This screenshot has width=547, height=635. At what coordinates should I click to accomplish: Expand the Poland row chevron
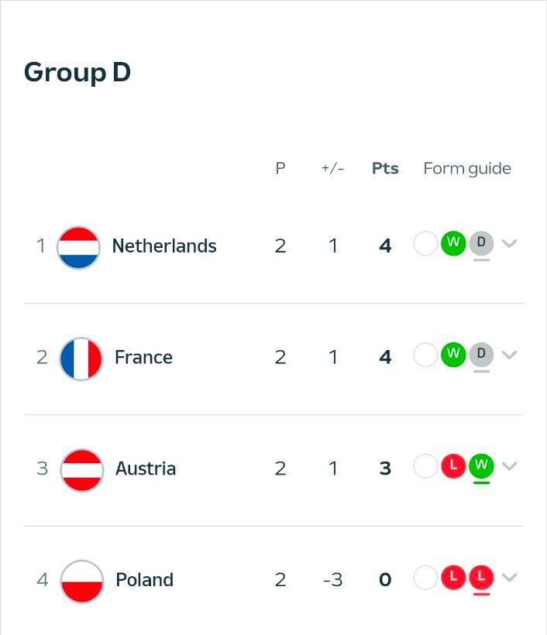point(509,578)
